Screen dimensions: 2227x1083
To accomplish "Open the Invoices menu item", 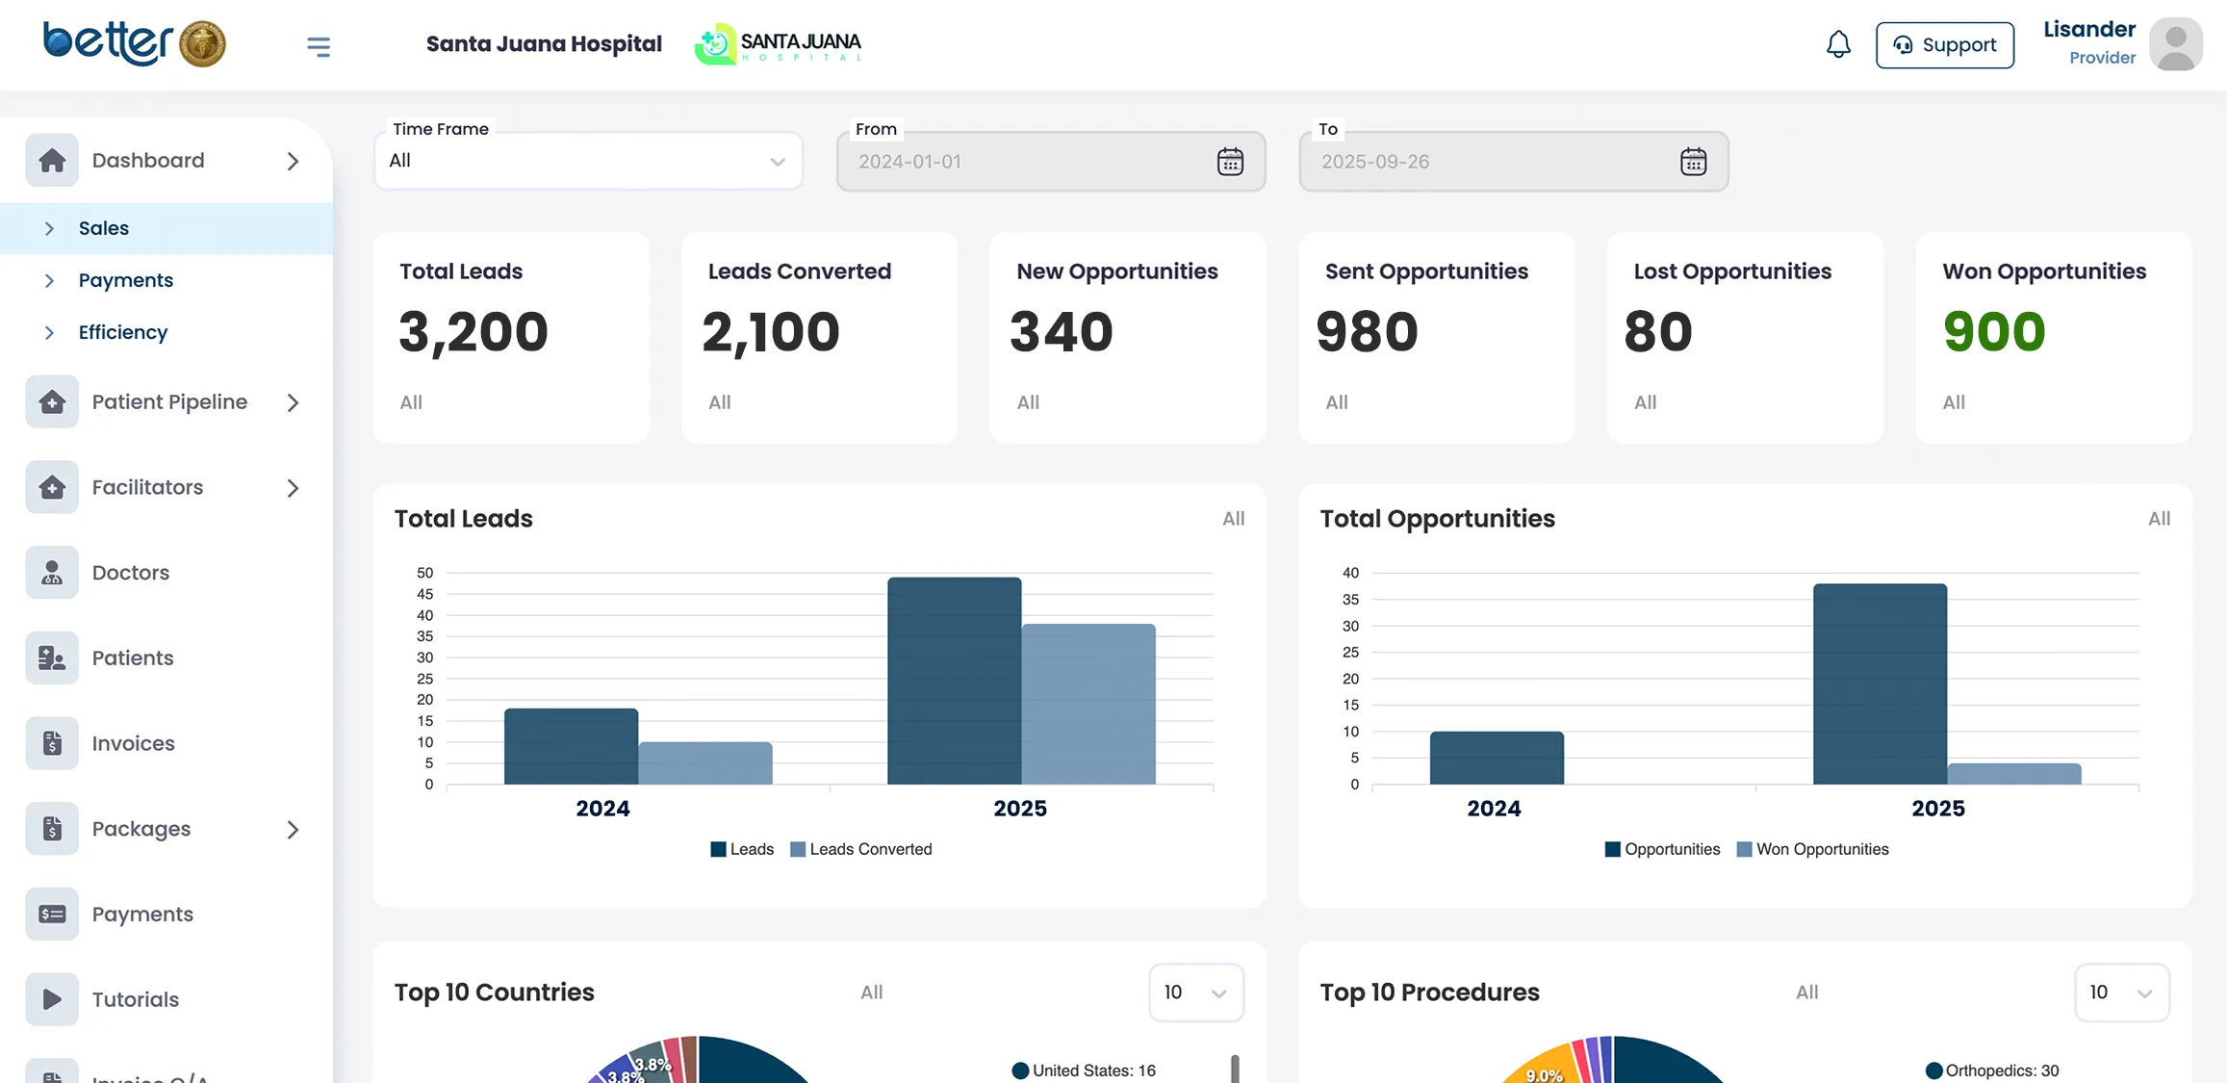I will coord(133,743).
